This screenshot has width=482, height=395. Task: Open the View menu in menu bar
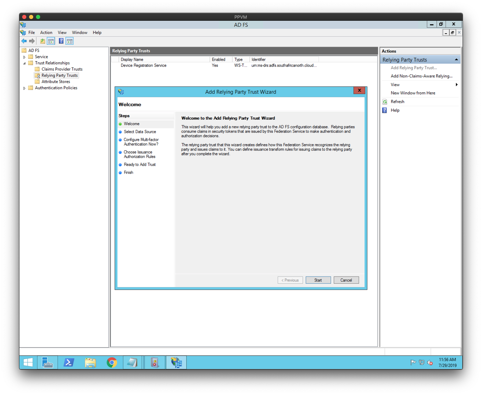tap(62, 32)
